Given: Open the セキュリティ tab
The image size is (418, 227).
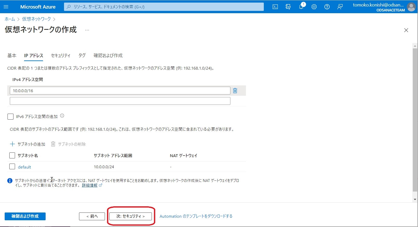Looking at the screenshot, I should click(61, 55).
